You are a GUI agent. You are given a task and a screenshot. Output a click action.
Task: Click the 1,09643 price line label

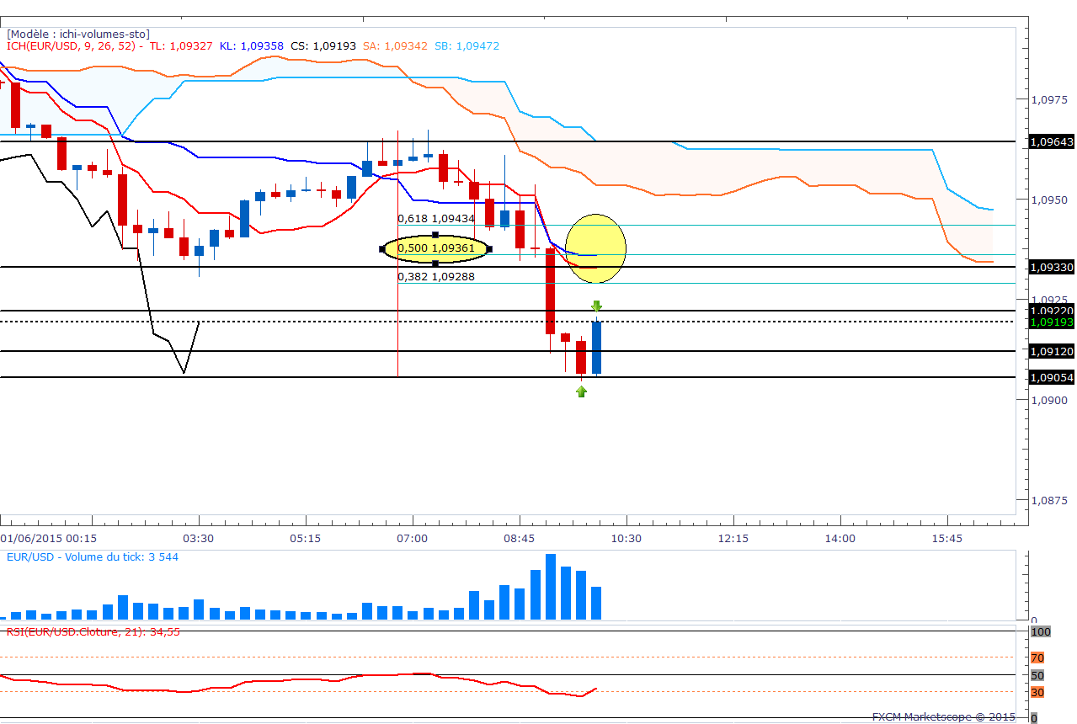pos(1052,142)
